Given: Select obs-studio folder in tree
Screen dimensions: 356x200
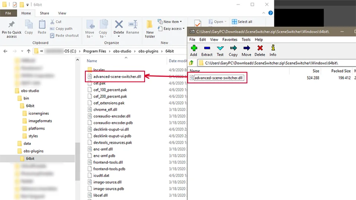Looking at the screenshot, I should tap(30, 91).
